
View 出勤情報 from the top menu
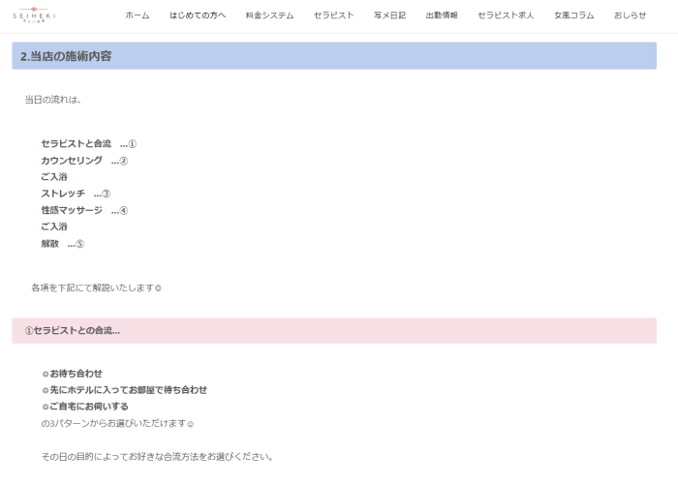pos(442,16)
